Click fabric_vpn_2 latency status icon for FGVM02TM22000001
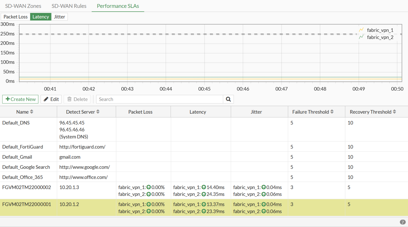The height and width of the screenshot is (227, 408). tap(204, 211)
